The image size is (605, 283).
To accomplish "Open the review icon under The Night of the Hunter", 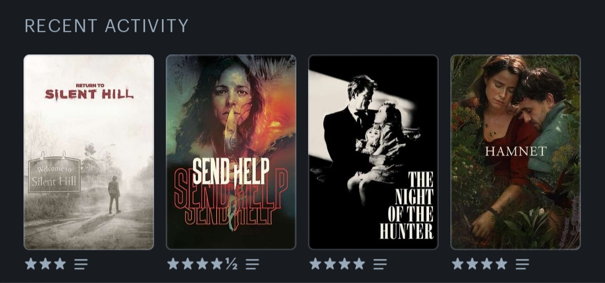I will (380, 264).
